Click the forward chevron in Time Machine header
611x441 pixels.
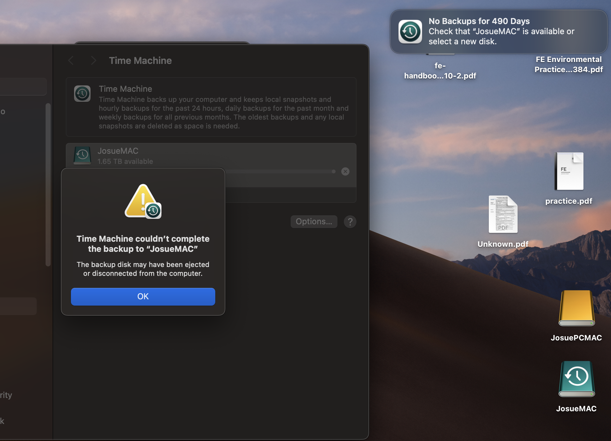click(93, 60)
